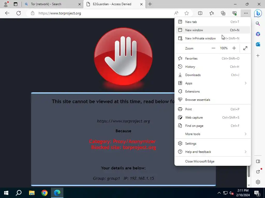The width and height of the screenshot is (265, 198).
Task: Close the E2Guardian Access Denied tab
Action: (142, 4)
